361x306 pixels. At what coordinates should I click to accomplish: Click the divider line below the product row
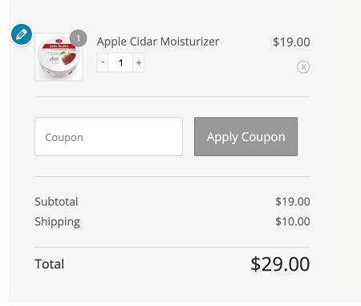click(172, 97)
